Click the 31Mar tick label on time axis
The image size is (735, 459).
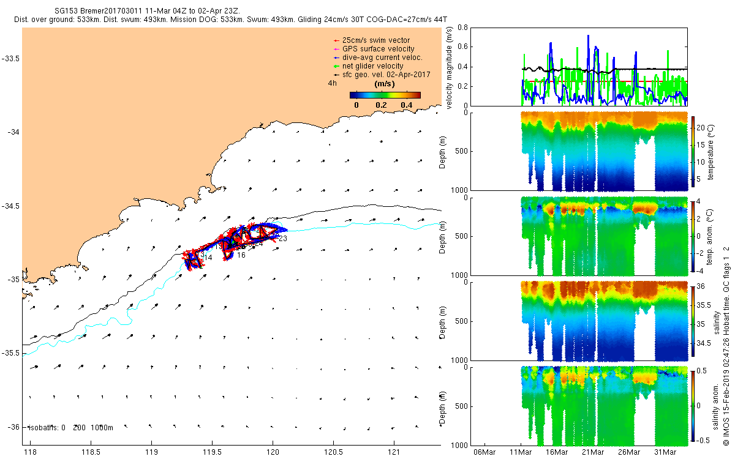point(665,452)
